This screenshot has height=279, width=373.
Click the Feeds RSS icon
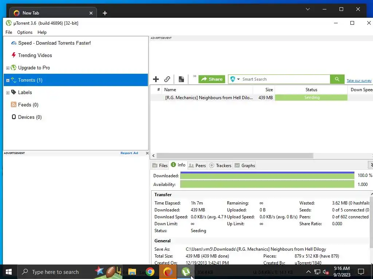13,105
